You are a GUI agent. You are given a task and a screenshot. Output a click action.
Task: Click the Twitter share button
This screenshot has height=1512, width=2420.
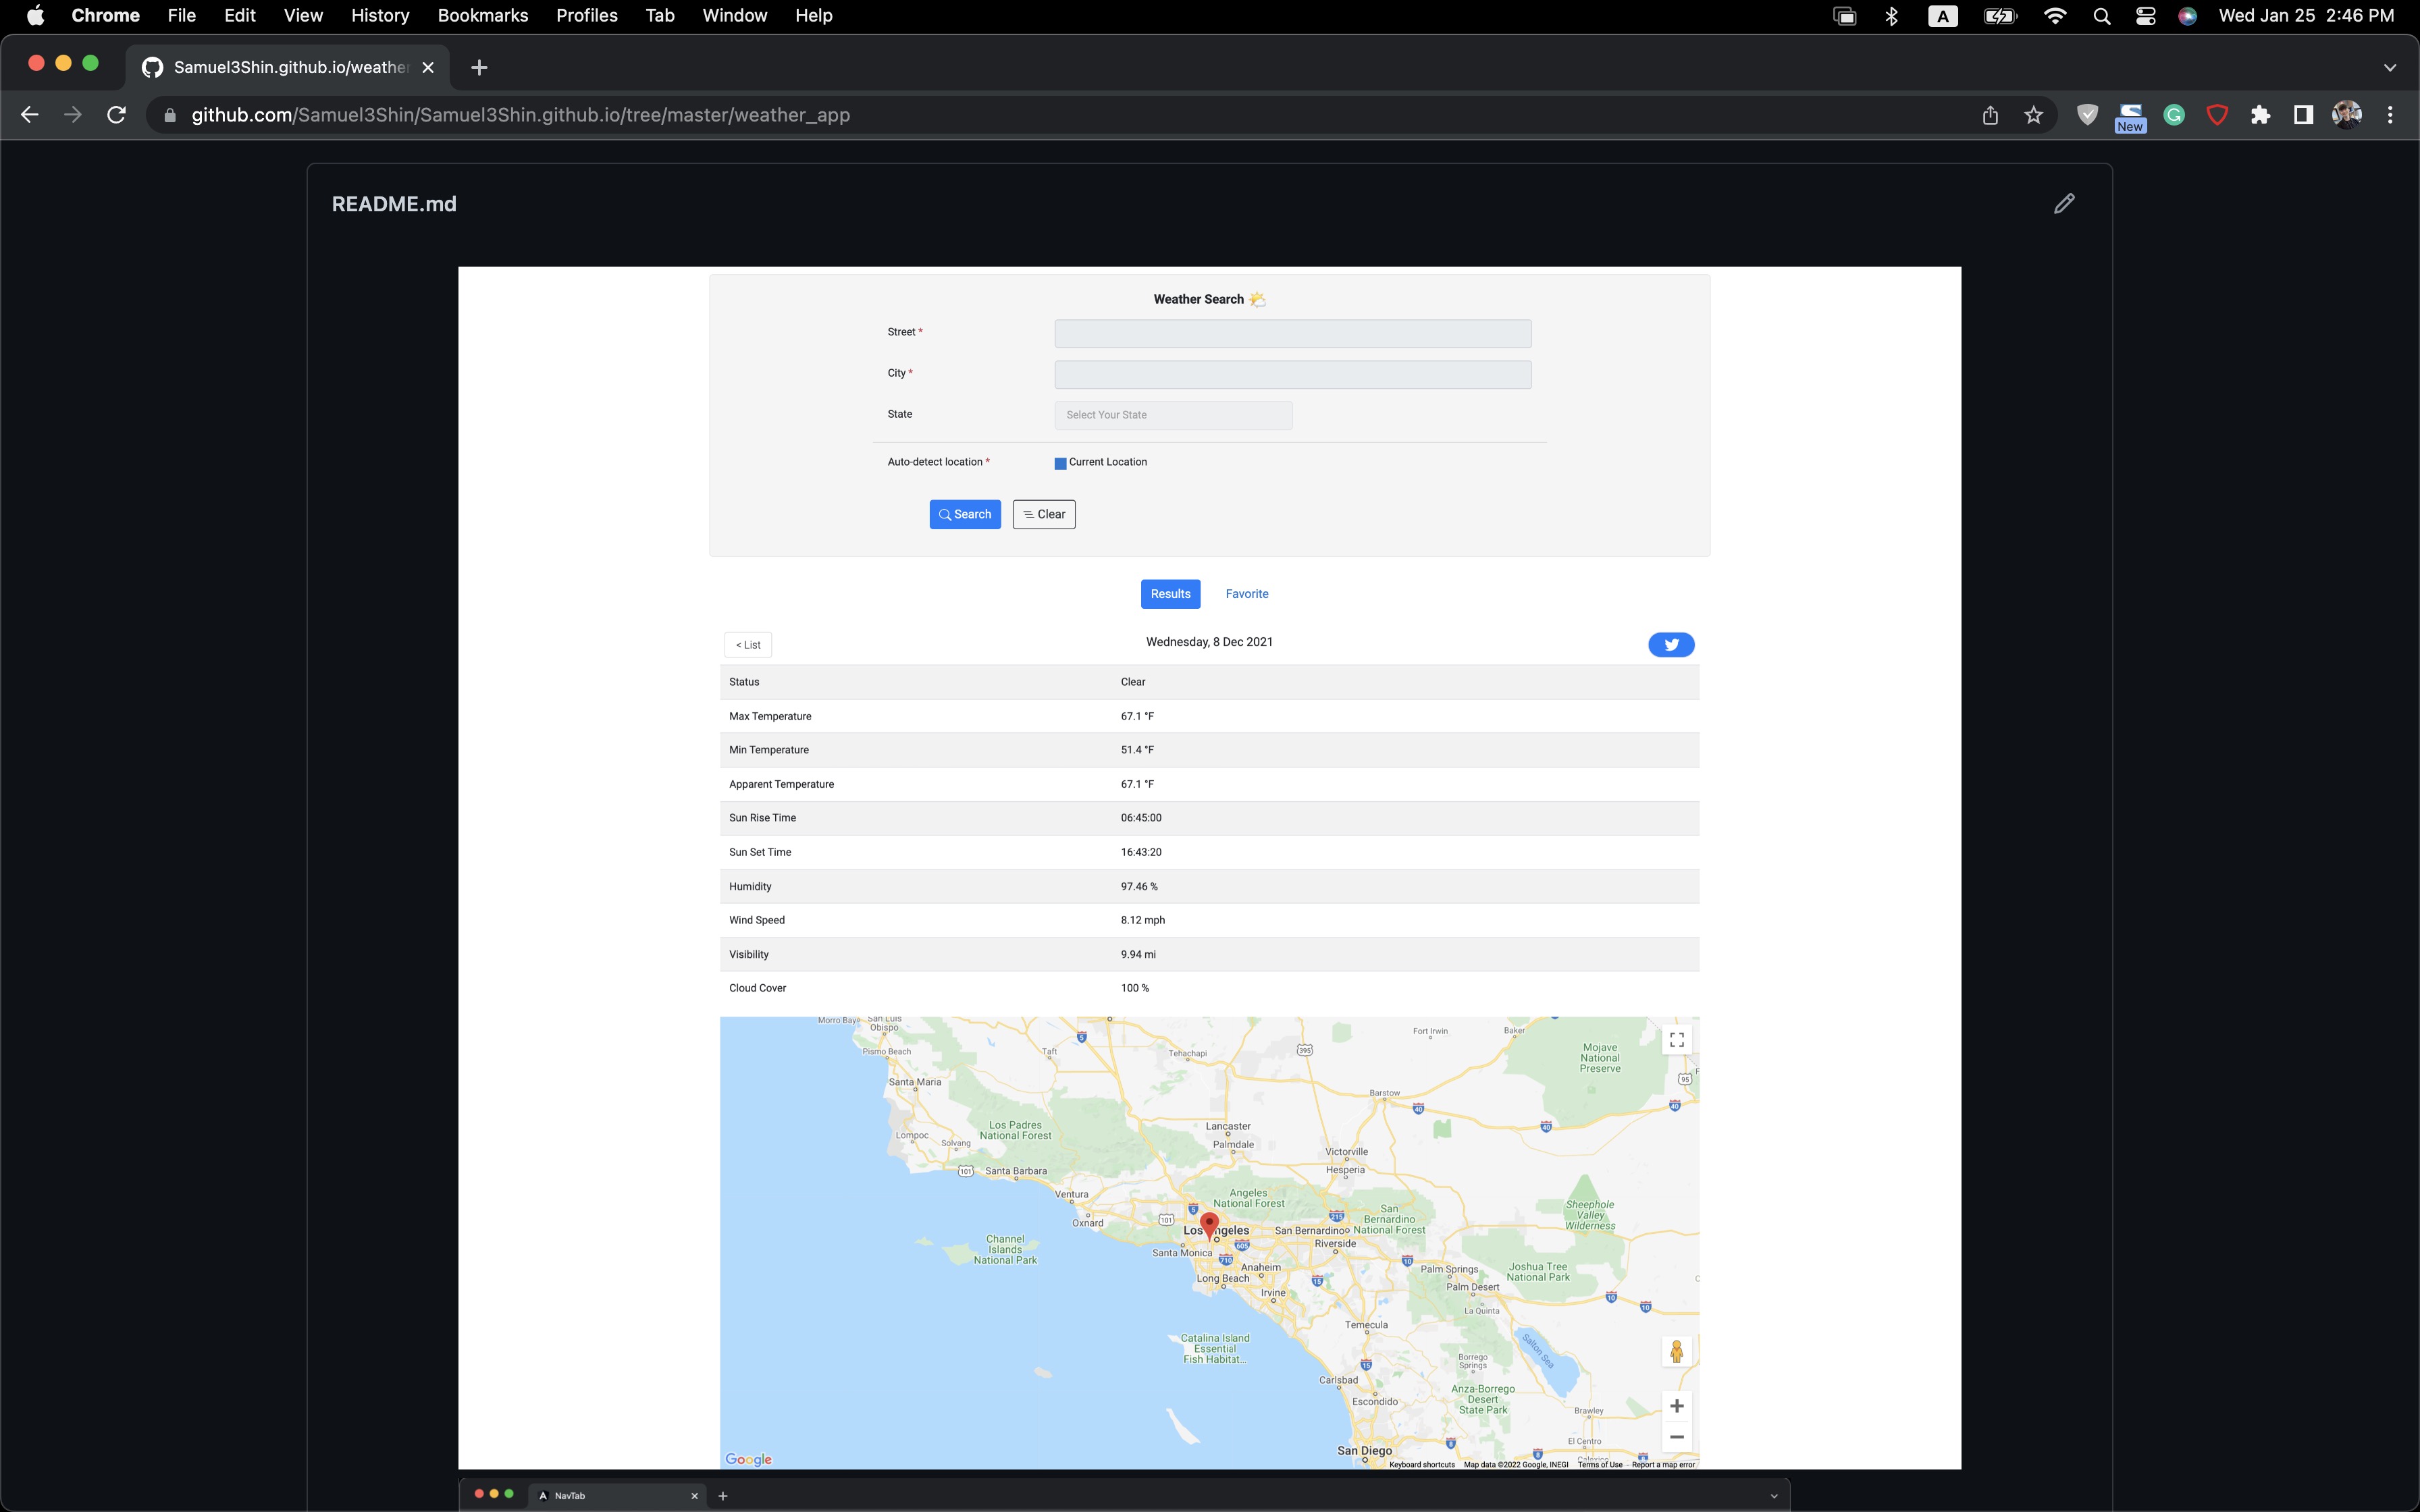1671,645
